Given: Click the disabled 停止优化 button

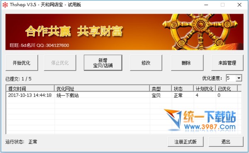Looking at the screenshot, I should (x=60, y=63).
